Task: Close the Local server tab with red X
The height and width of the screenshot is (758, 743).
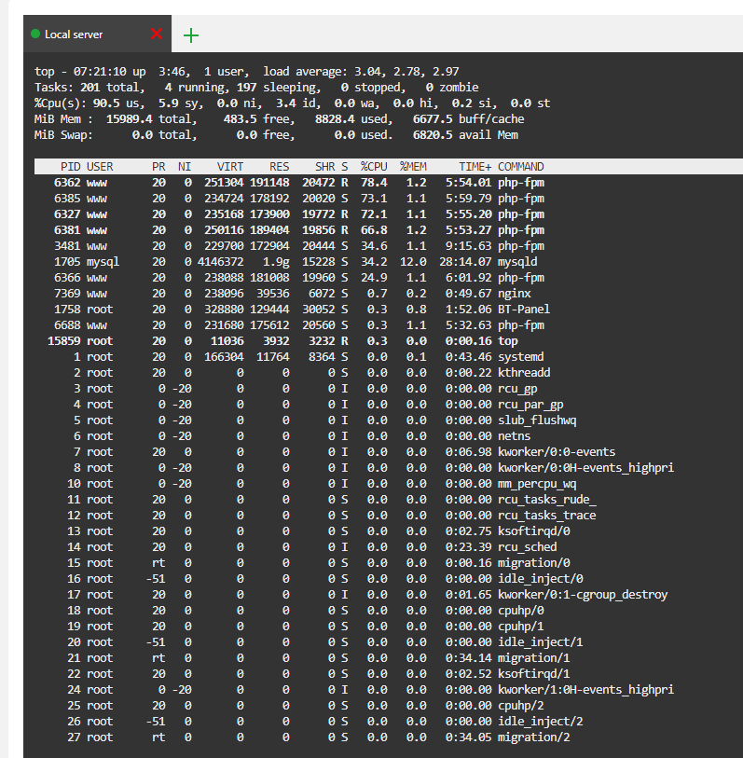Action: click(x=156, y=34)
